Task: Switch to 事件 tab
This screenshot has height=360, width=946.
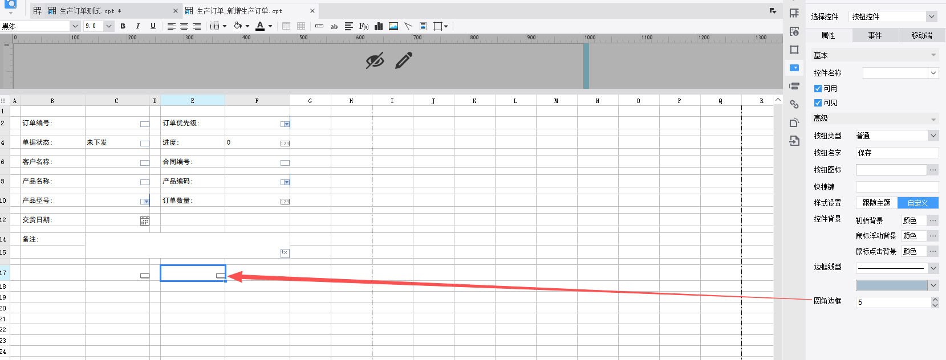Action: pyautogui.click(x=875, y=35)
